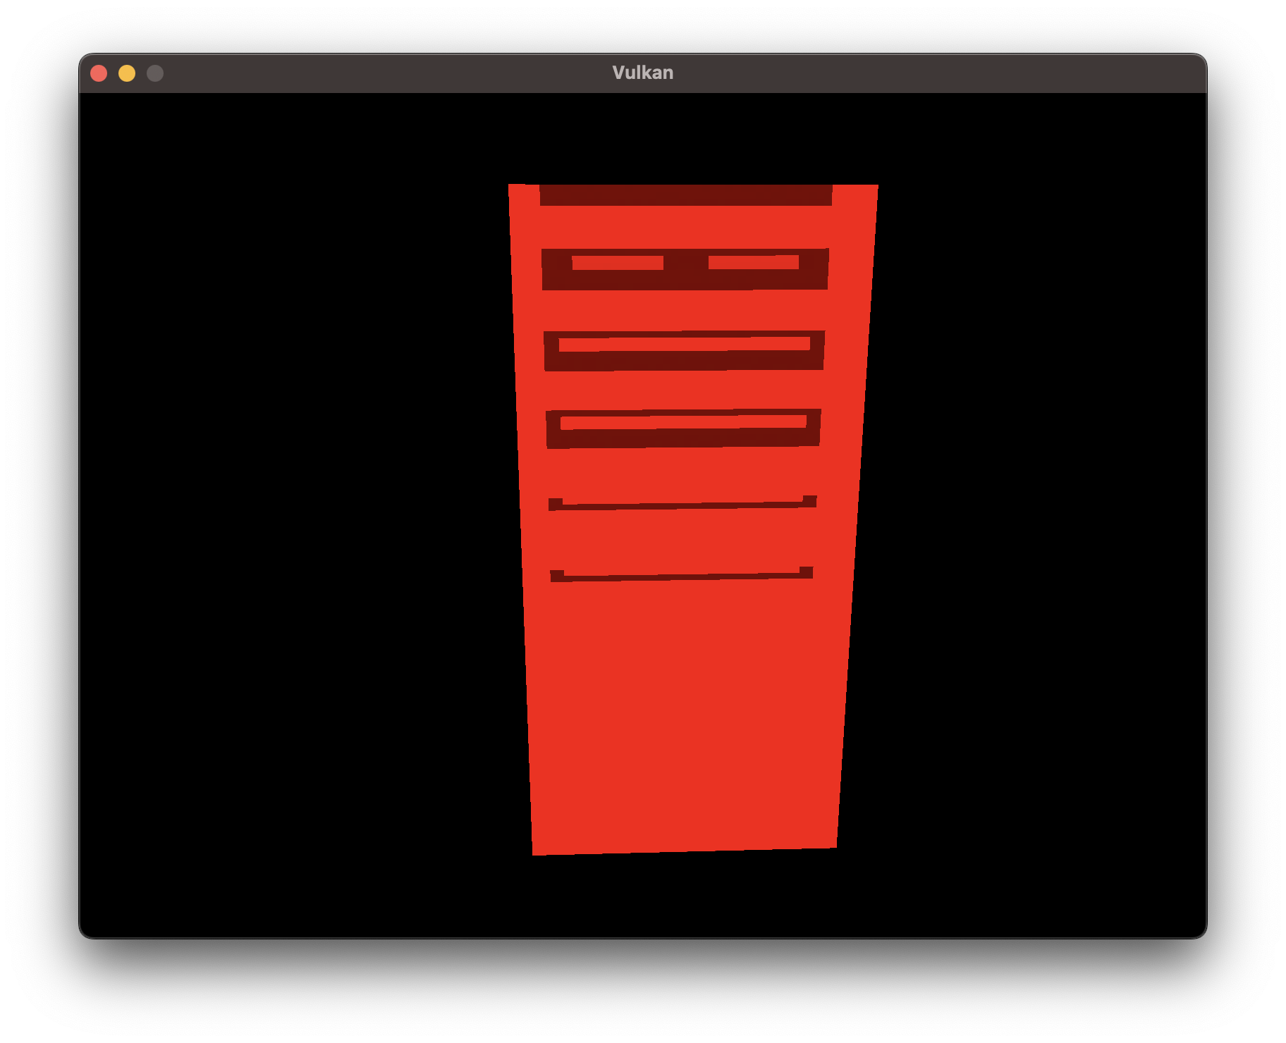Click the upper thin vent line
The height and width of the screenshot is (1043, 1286).
[682, 504]
